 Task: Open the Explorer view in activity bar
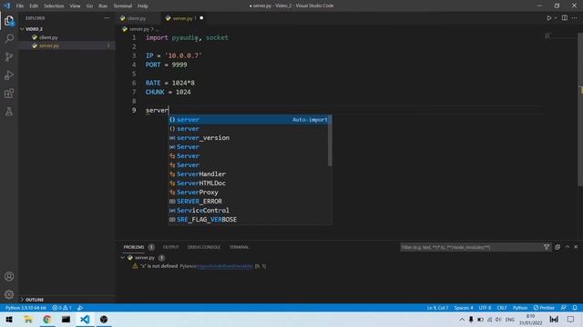pos(9,21)
